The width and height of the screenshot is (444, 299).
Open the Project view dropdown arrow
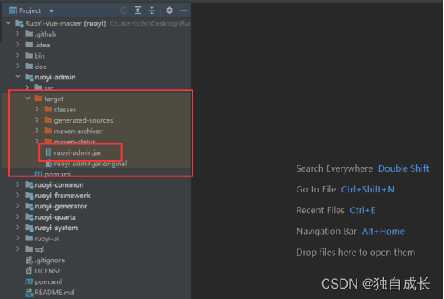click(x=51, y=10)
